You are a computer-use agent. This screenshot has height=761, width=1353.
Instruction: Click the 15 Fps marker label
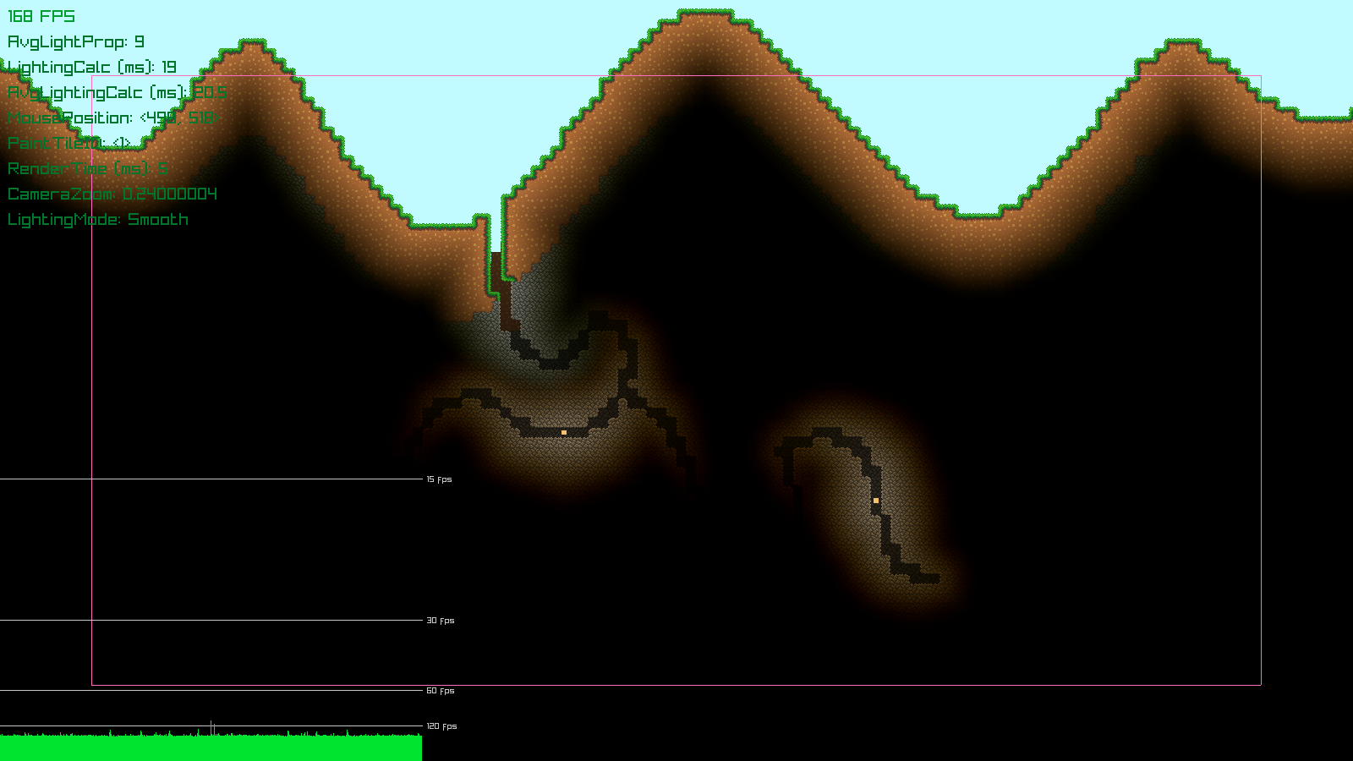click(x=439, y=479)
